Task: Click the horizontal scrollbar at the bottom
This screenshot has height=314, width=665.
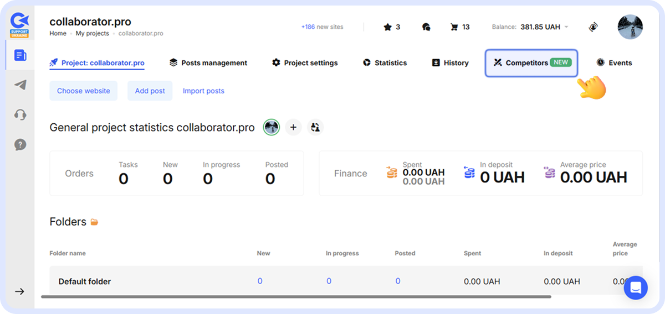Action: 296,297
